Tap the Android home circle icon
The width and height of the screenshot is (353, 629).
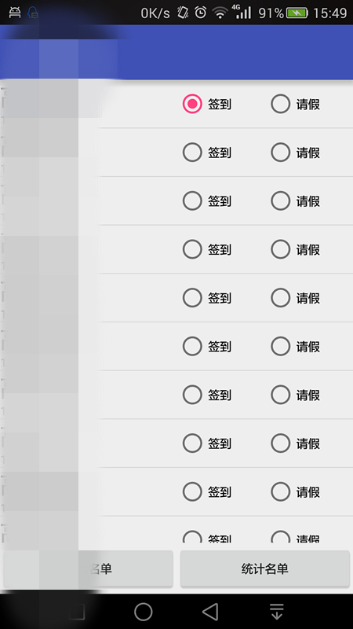pyautogui.click(x=144, y=612)
